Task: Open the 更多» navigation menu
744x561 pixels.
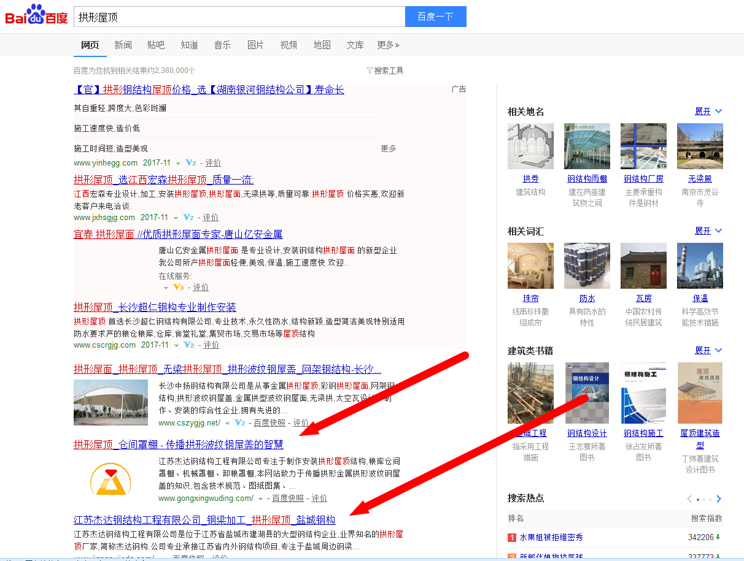Action: point(388,45)
